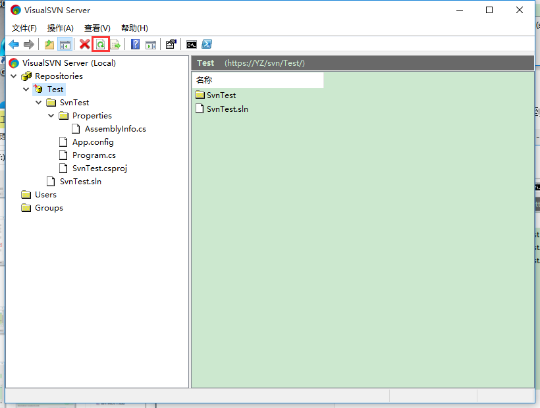
Task: Launch the PowerShell toolbar icon
Action: 207,44
